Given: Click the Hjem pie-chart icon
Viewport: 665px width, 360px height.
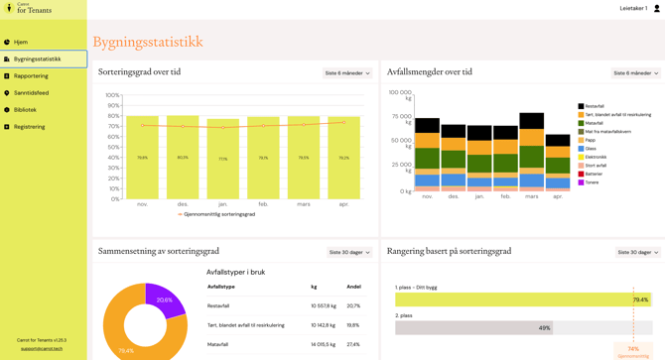Looking at the screenshot, I should pyautogui.click(x=7, y=42).
